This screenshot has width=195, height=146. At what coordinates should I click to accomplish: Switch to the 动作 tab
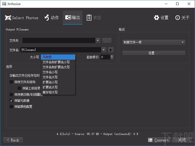pyautogui.click(x=52, y=18)
